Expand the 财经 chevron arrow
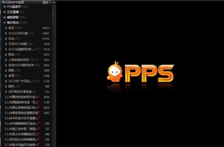 click(6, 55)
